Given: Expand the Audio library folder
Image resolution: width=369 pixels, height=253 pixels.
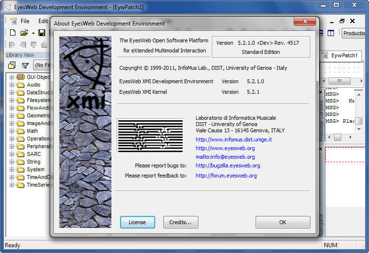Looking at the screenshot, I should click(x=12, y=85).
